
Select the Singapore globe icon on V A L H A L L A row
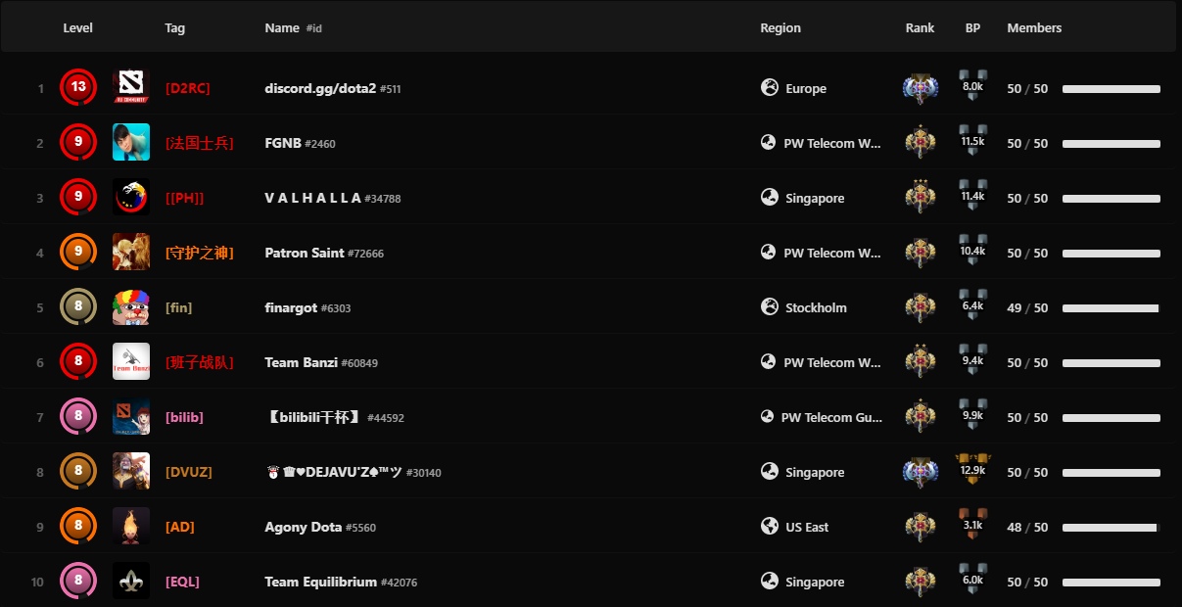(x=769, y=197)
